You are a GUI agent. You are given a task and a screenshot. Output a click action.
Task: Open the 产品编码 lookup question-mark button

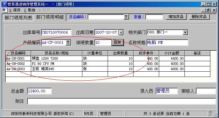(68, 42)
